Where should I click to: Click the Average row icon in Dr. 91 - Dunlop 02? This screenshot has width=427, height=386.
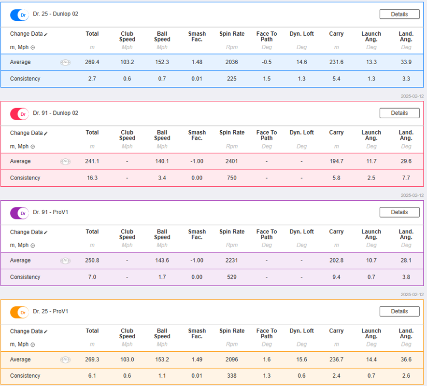(65, 162)
